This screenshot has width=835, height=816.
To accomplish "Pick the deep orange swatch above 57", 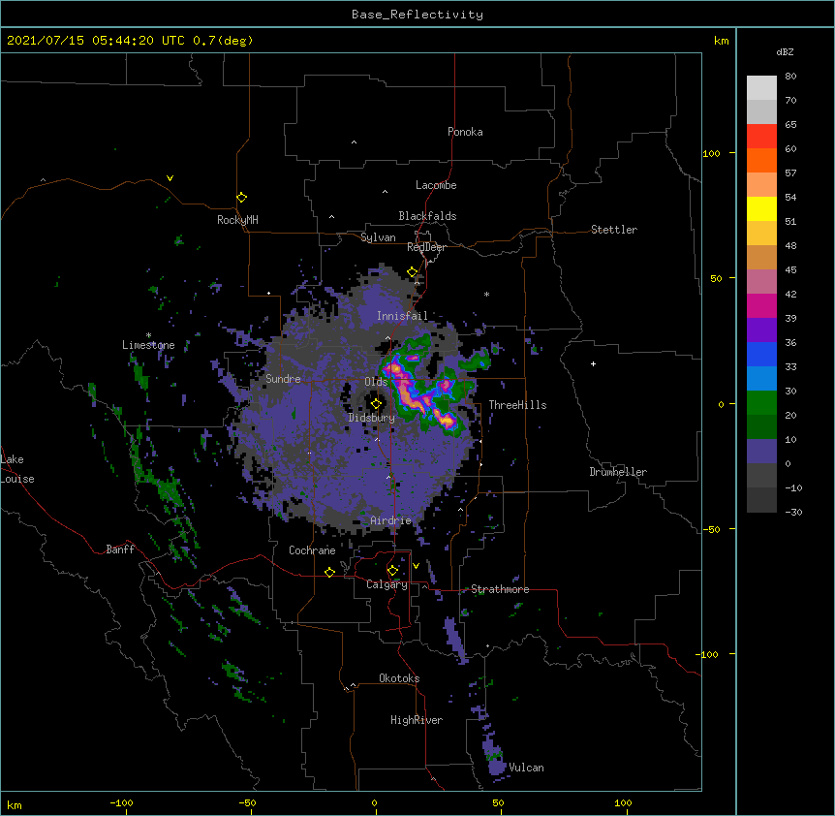I will [761, 160].
